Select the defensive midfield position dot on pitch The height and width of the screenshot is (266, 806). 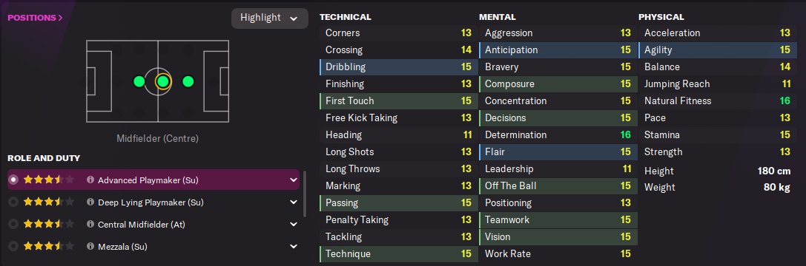(x=139, y=81)
